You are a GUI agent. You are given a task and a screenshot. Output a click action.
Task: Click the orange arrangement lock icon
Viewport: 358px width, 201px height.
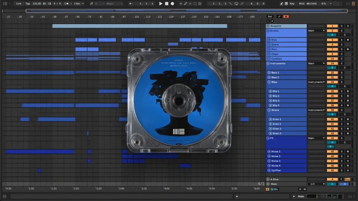286,16
